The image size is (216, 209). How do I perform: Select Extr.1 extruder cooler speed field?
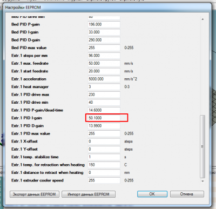pyautogui.click(x=104, y=180)
